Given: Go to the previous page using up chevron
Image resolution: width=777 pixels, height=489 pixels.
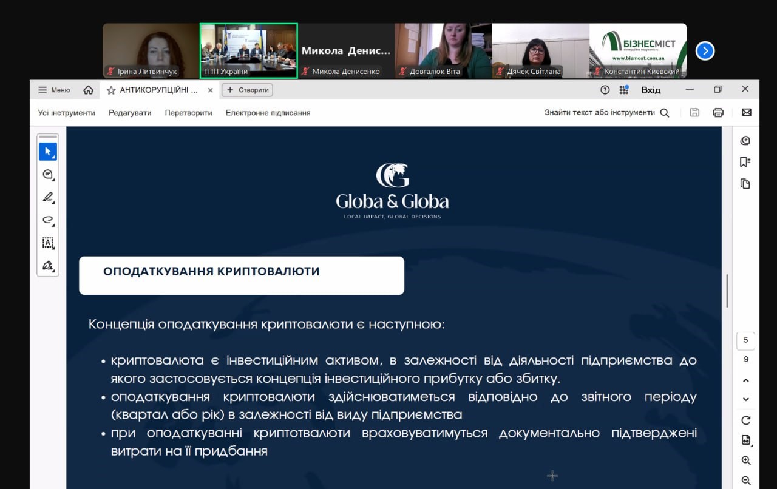Looking at the screenshot, I should pyautogui.click(x=746, y=380).
